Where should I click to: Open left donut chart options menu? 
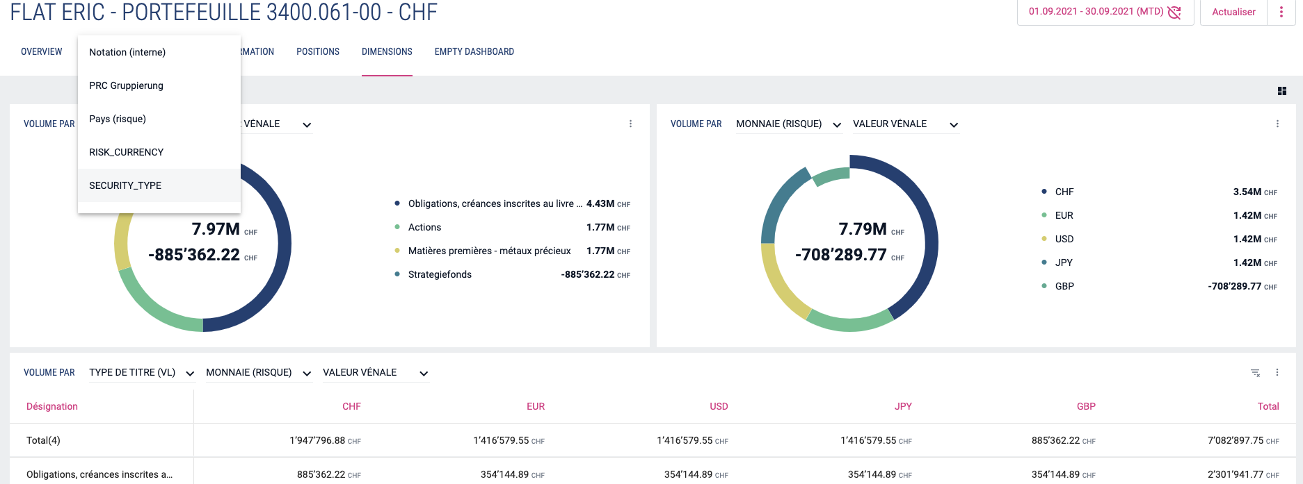631,124
